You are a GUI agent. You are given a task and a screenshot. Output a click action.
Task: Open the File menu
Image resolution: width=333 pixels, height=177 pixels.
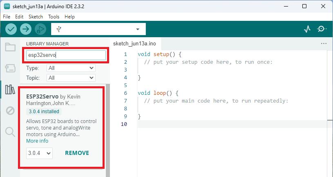click(7, 17)
